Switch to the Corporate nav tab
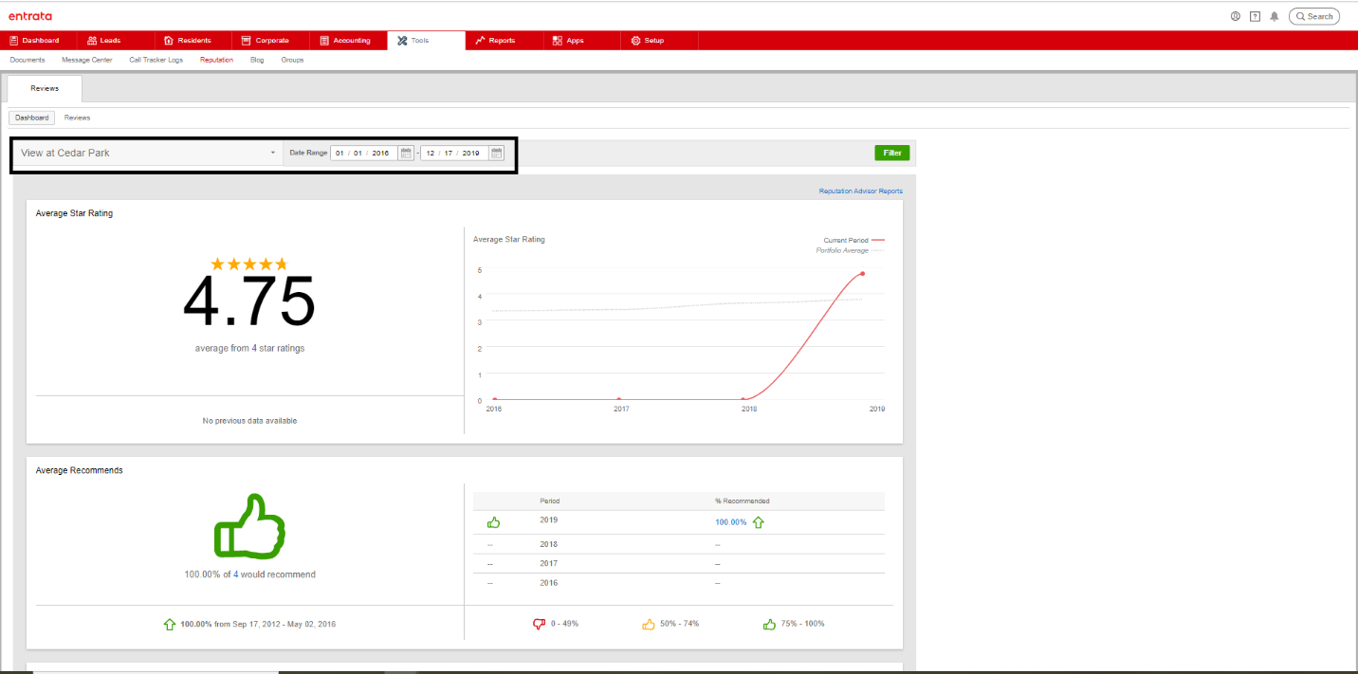Screen dimensions: 1358x674 pyautogui.click(x=271, y=41)
